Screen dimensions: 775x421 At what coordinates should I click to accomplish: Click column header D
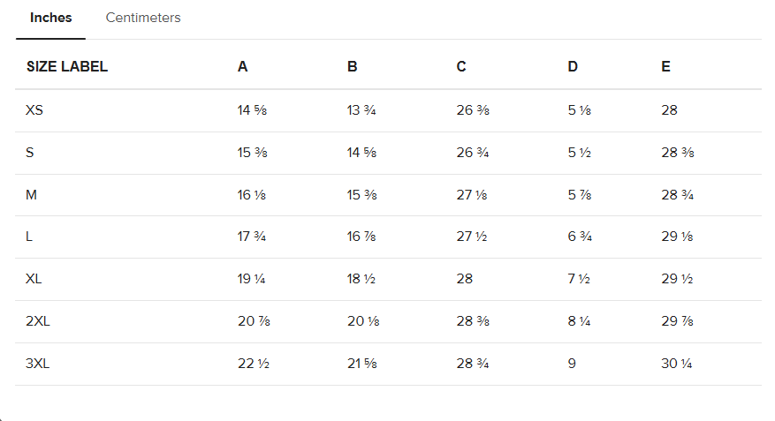(x=573, y=66)
